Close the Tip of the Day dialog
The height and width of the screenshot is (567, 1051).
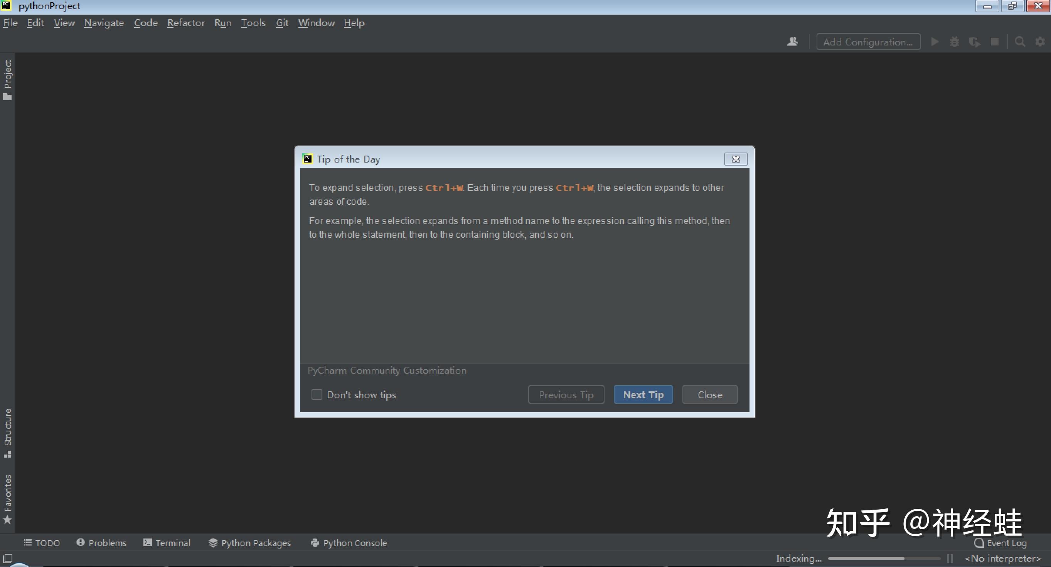pos(735,159)
